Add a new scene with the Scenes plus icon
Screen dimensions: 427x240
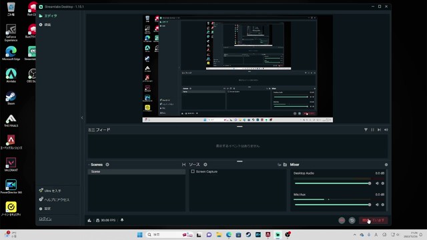tap(107, 165)
